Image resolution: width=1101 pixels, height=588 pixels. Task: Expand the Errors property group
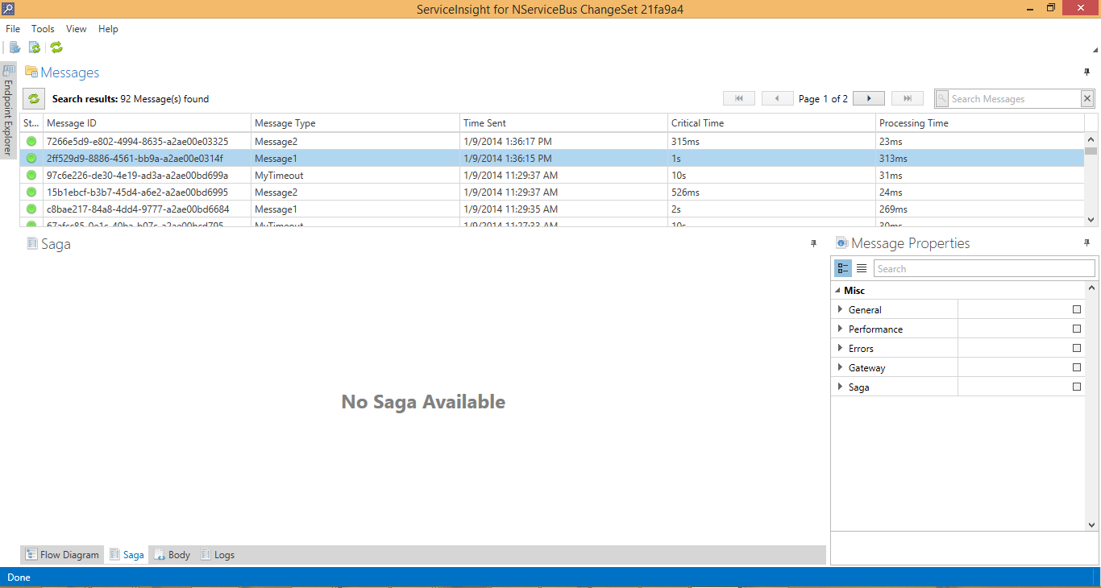(x=841, y=348)
